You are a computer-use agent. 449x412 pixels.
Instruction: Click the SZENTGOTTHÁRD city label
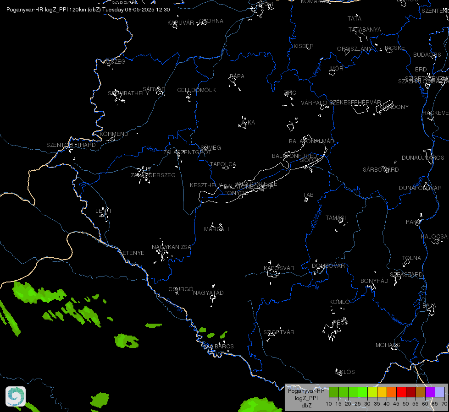pos(71,145)
